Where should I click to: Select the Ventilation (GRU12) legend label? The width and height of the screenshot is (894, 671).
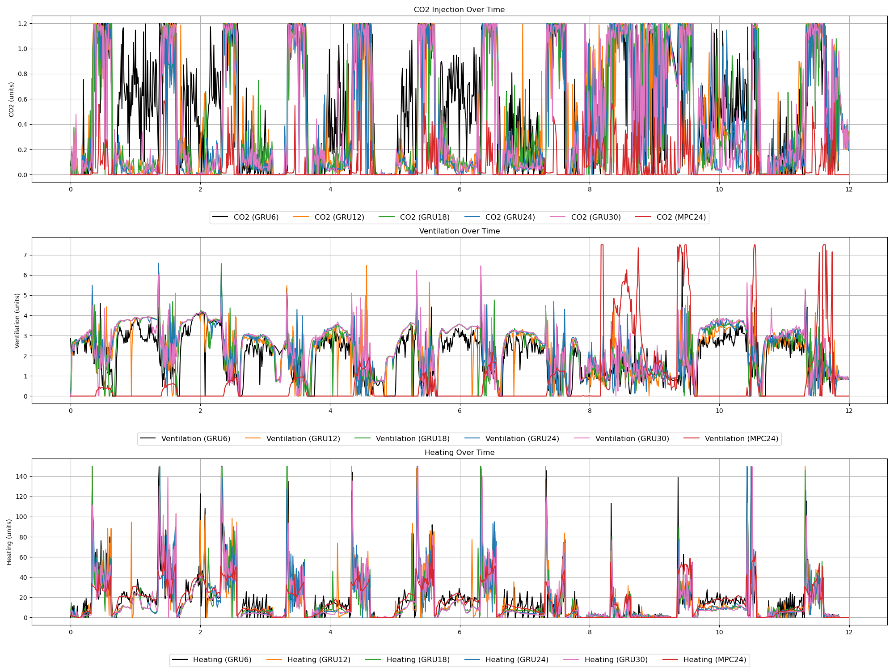303,439
